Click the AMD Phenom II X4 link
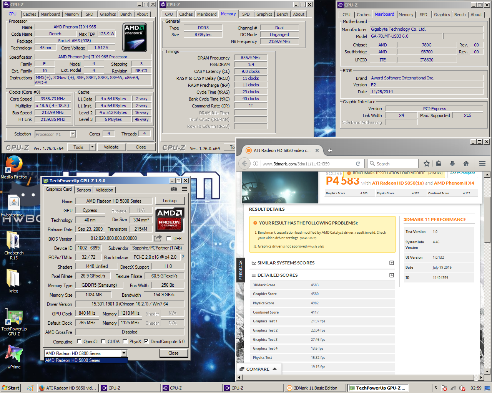The width and height of the screenshot is (492, 393). 454,183
